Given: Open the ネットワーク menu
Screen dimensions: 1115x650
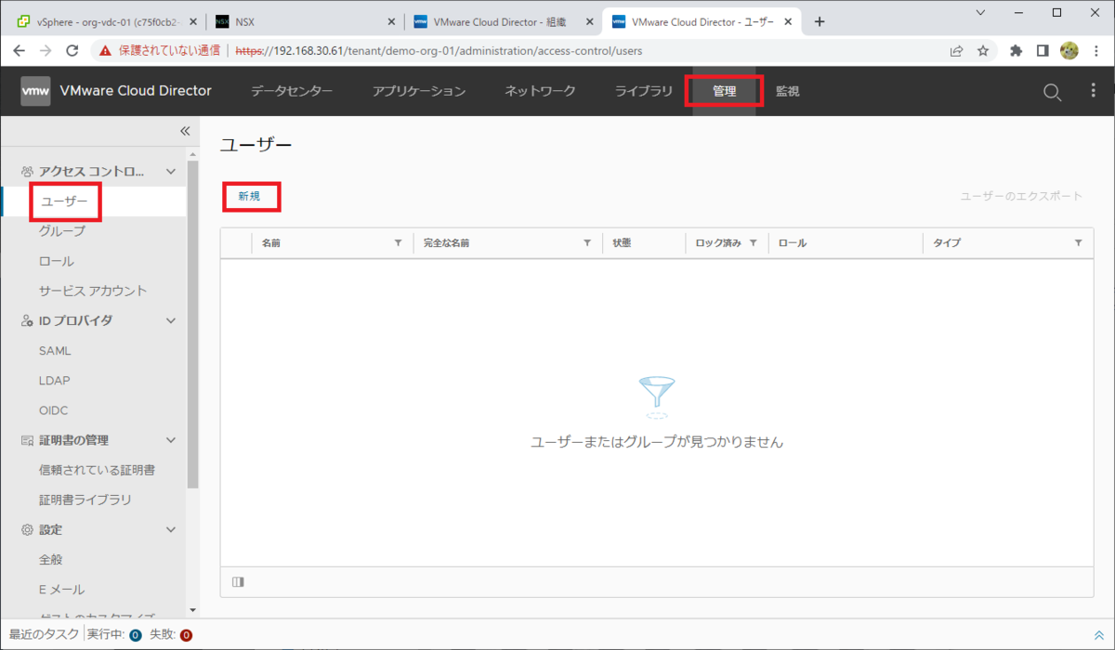Looking at the screenshot, I should (540, 91).
